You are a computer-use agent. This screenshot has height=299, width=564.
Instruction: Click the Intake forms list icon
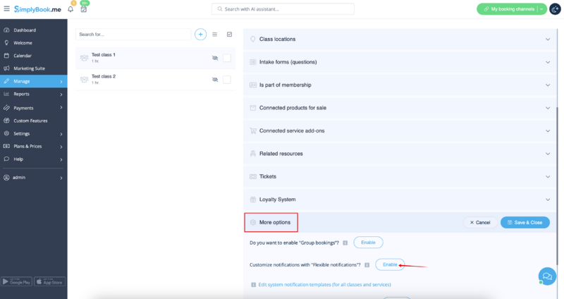pyautogui.click(x=253, y=62)
